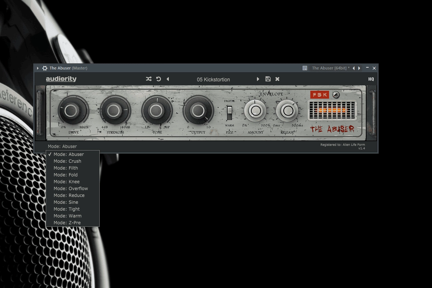Save the preset with floppy disk icon

[x=268, y=79]
